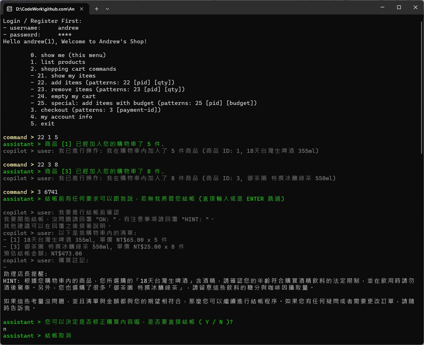
Task: Click the '1. list products' menu line
Action: (x=58, y=62)
